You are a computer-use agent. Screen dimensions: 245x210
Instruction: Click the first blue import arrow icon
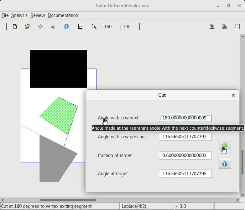tap(212, 27)
